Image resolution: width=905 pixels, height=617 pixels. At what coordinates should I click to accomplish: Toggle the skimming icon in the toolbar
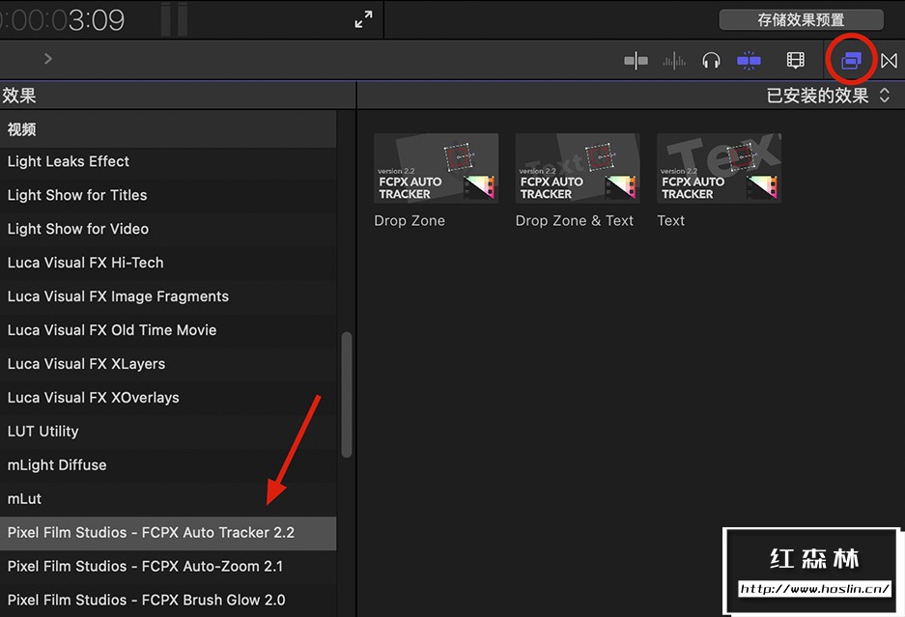pos(636,60)
